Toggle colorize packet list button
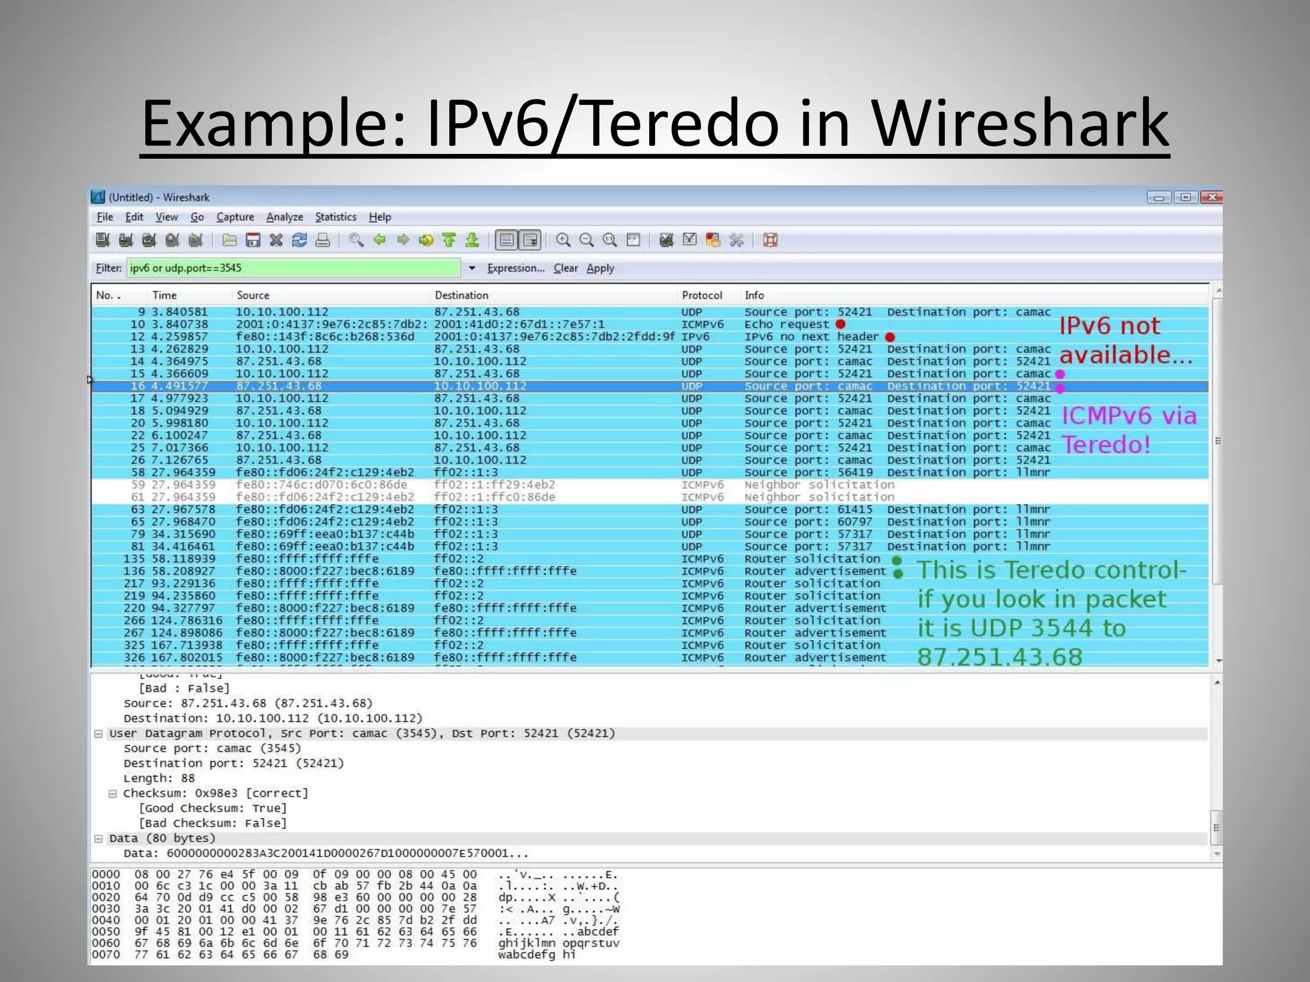Viewport: 1310px width, 982px height. [507, 240]
